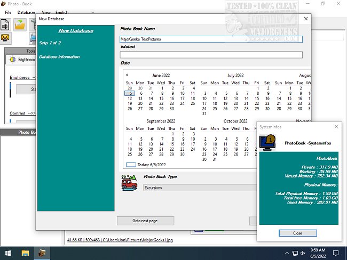Select June 30 in the calendar
347x260 pixels.
pyautogui.click(x=172, y=109)
